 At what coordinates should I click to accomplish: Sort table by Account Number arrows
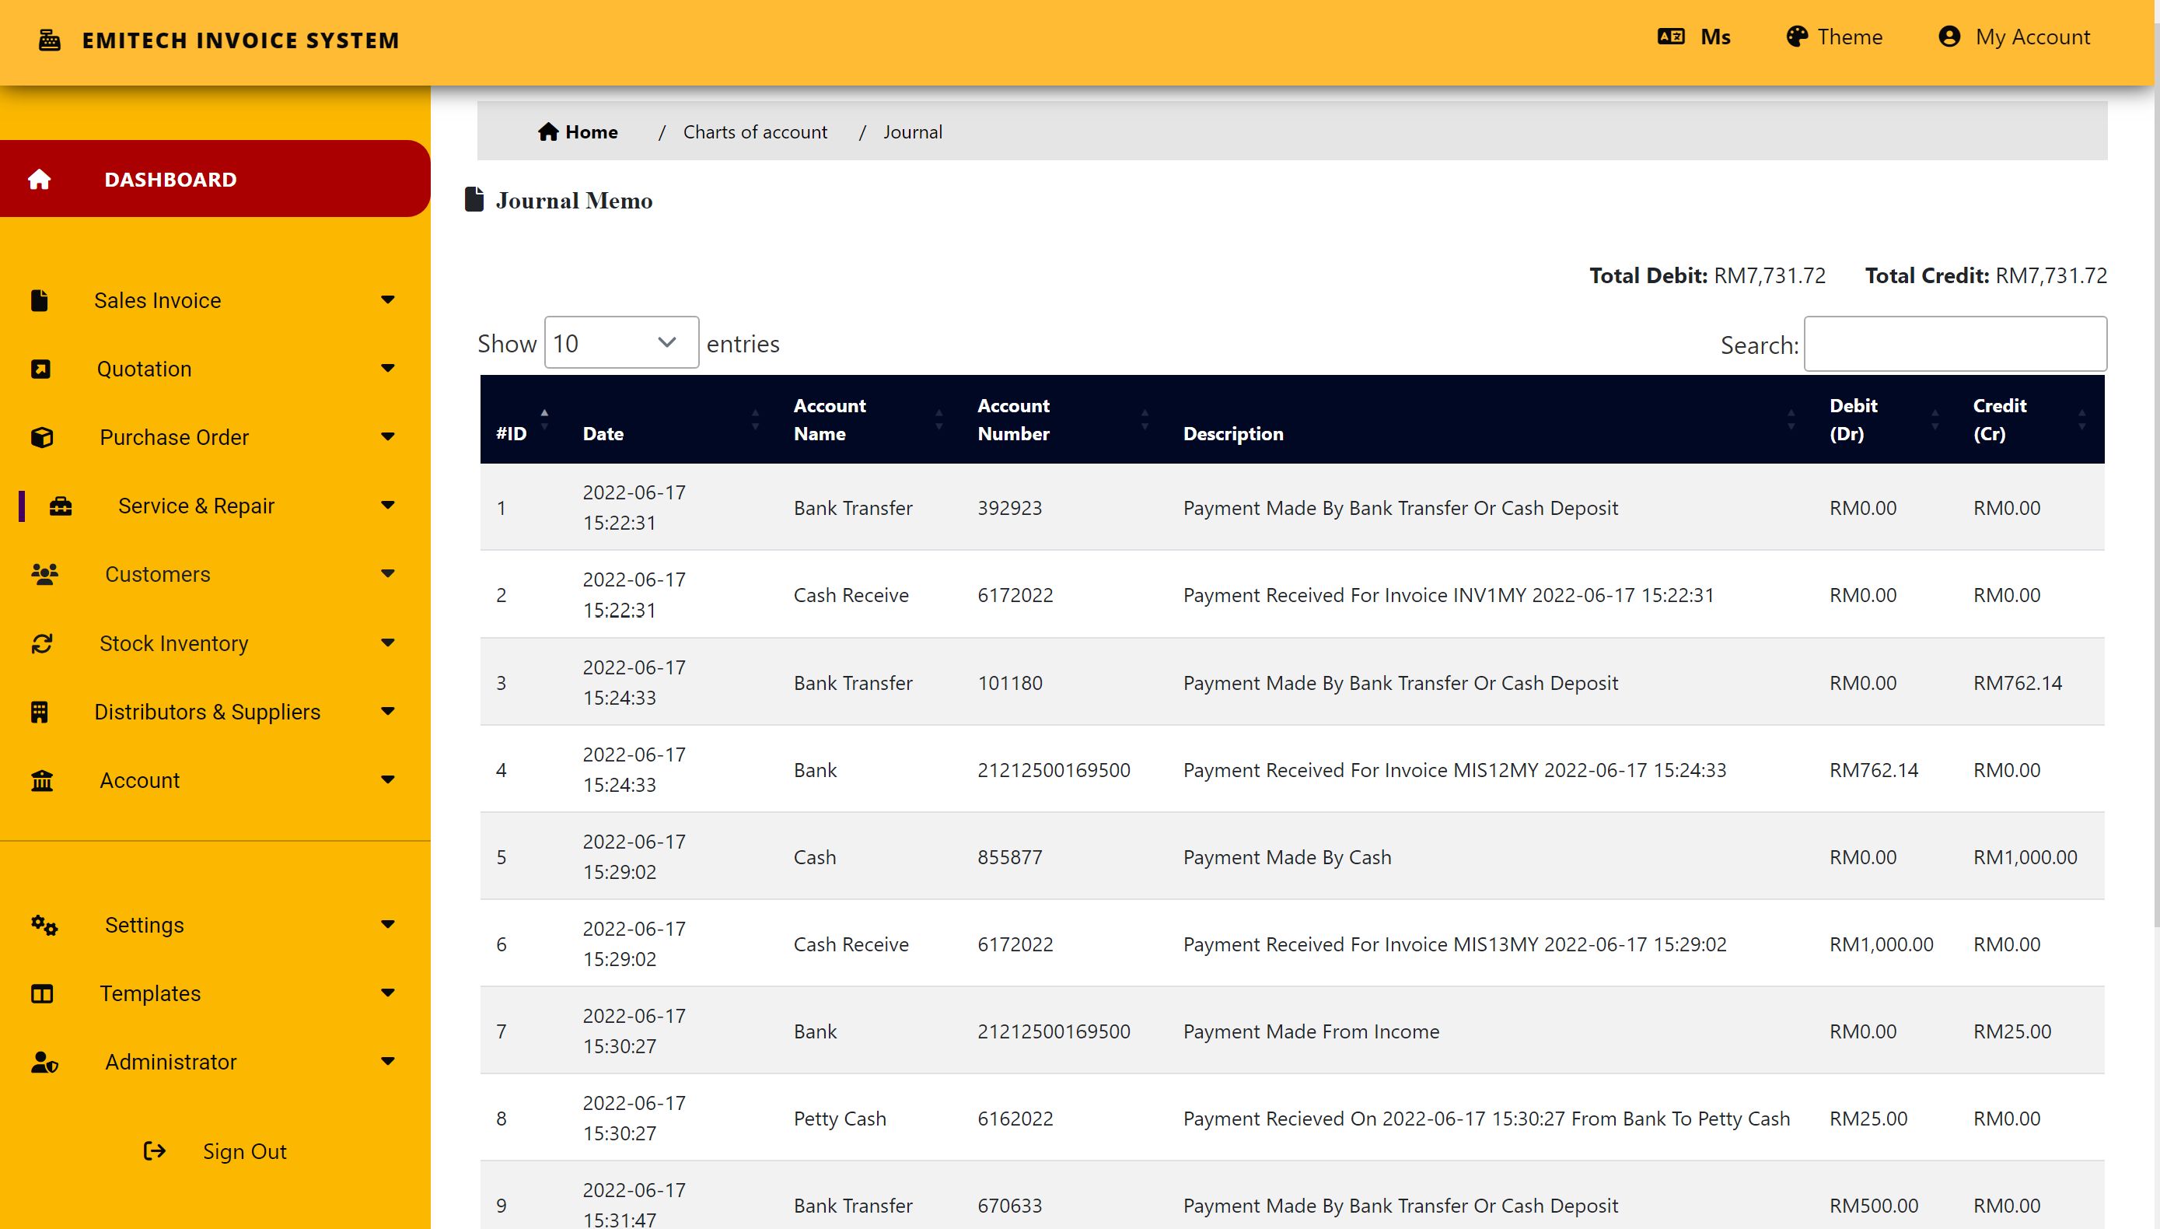1145,419
